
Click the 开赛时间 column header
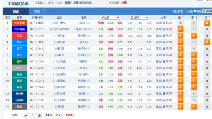click(x=37, y=17)
